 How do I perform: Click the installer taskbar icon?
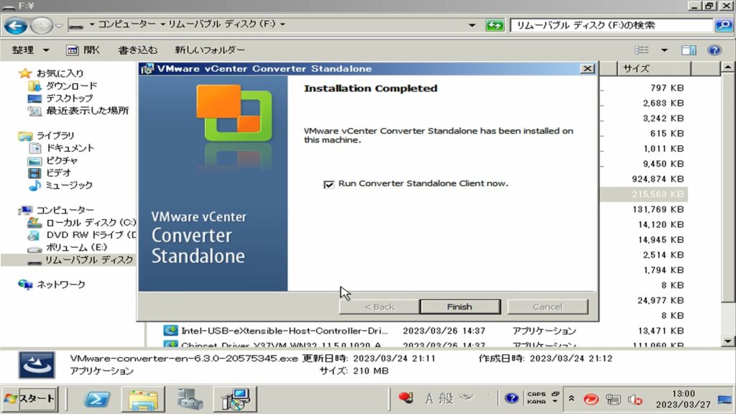235,399
